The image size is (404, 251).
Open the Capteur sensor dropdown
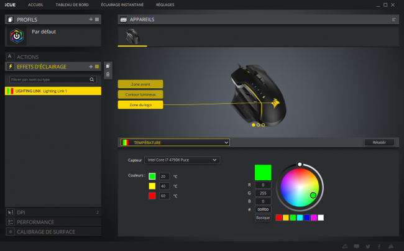[182, 160]
